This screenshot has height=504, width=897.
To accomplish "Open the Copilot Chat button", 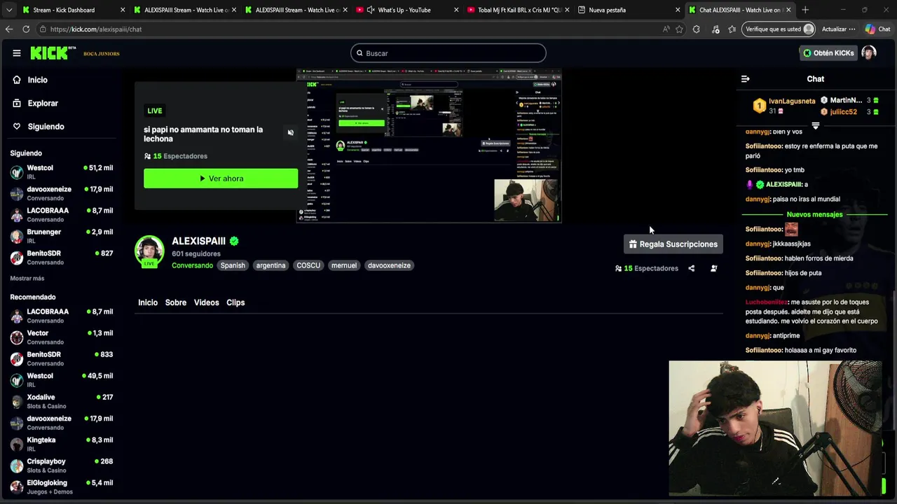I will tap(877, 29).
